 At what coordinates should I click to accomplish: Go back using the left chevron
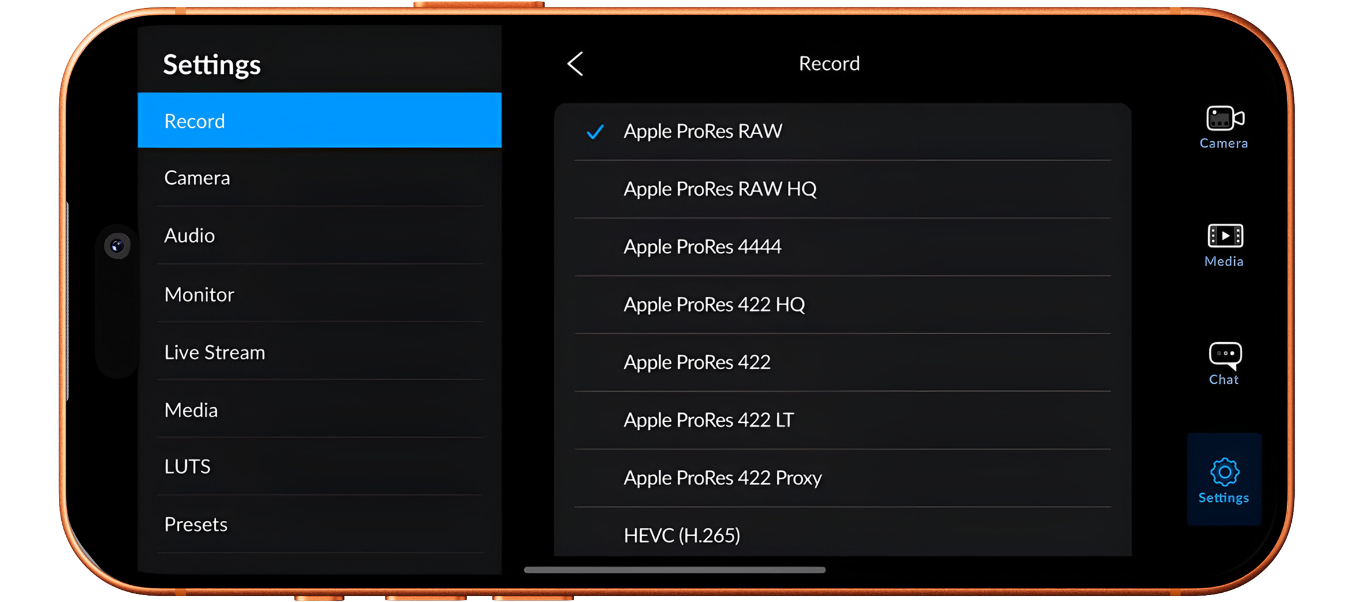(x=575, y=63)
